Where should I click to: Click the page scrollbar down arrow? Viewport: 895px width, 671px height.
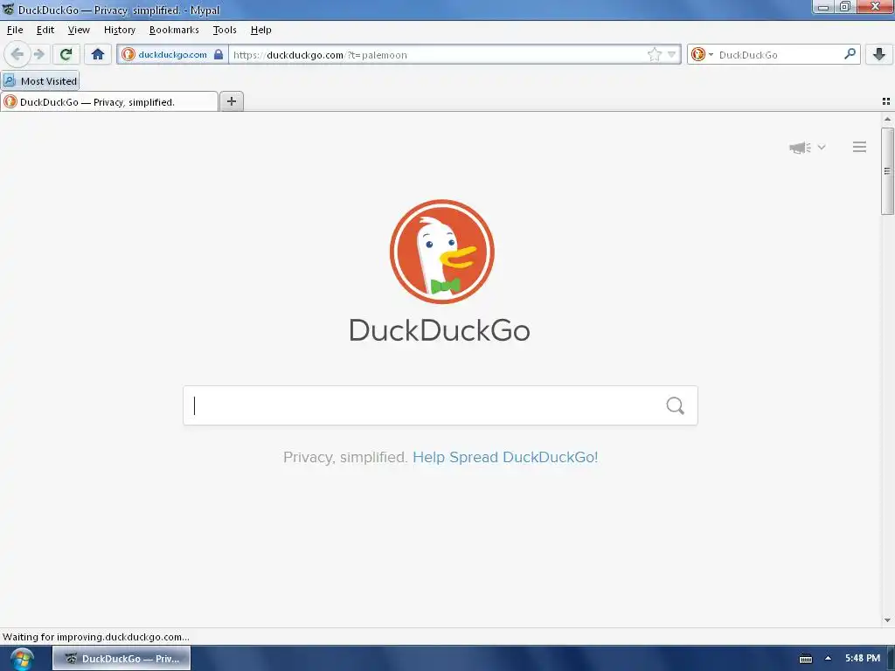click(887, 620)
